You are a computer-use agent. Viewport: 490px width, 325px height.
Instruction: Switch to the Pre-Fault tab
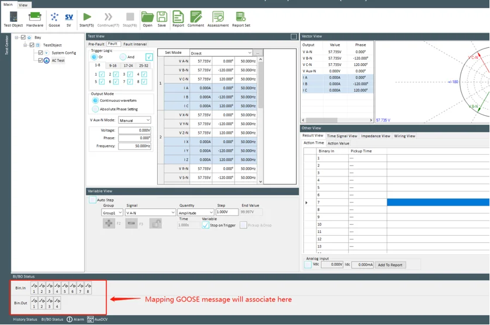pyautogui.click(x=96, y=44)
